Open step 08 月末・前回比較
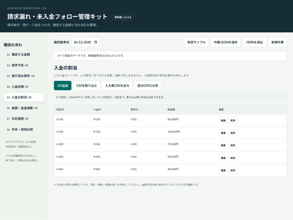This screenshot has width=293, height=220. click(x=24, y=129)
